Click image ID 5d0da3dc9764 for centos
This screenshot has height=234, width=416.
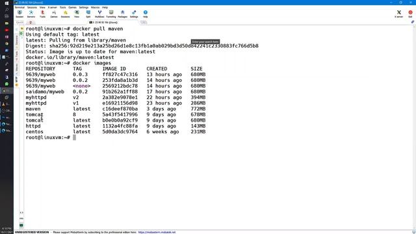point(120,132)
